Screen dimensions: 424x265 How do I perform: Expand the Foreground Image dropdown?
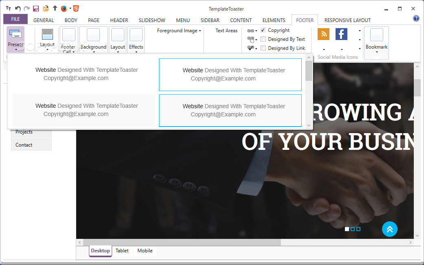[179, 31]
